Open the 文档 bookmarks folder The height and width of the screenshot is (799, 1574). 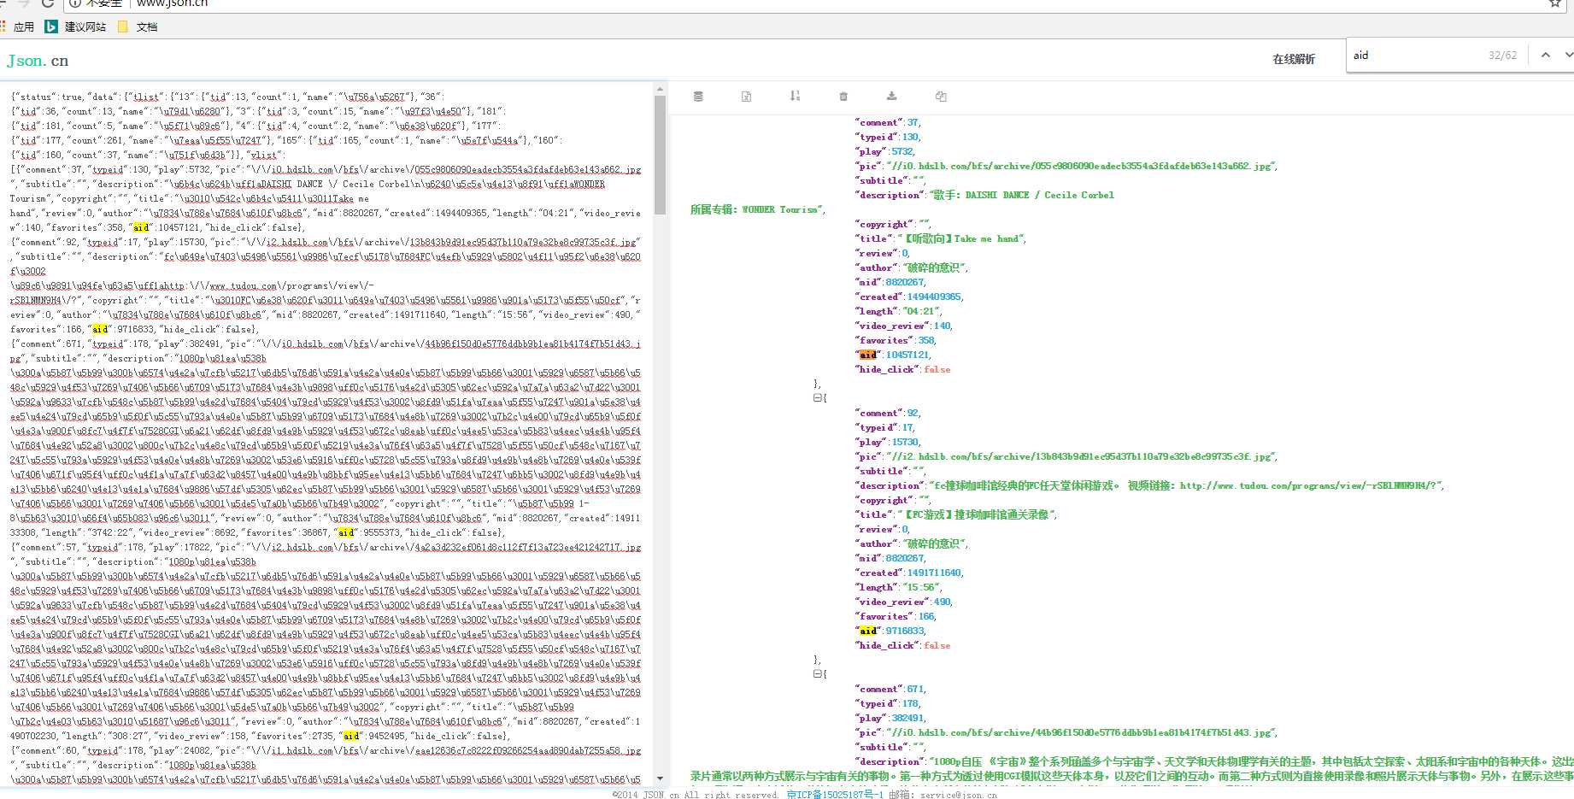pyautogui.click(x=138, y=26)
